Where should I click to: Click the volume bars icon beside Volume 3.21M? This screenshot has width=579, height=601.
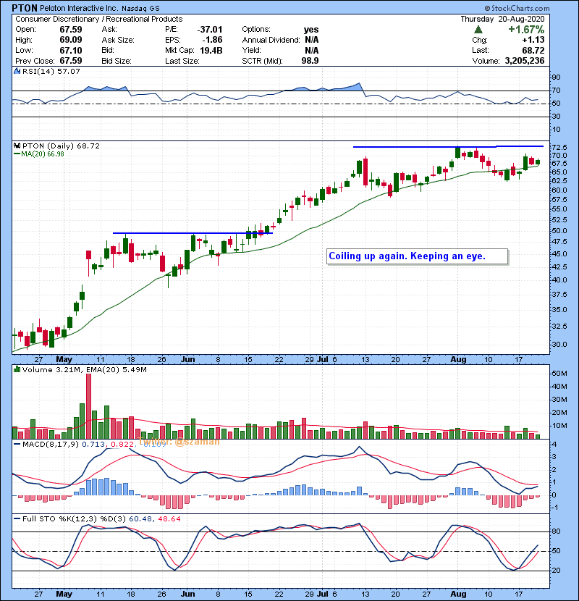pyautogui.click(x=17, y=369)
